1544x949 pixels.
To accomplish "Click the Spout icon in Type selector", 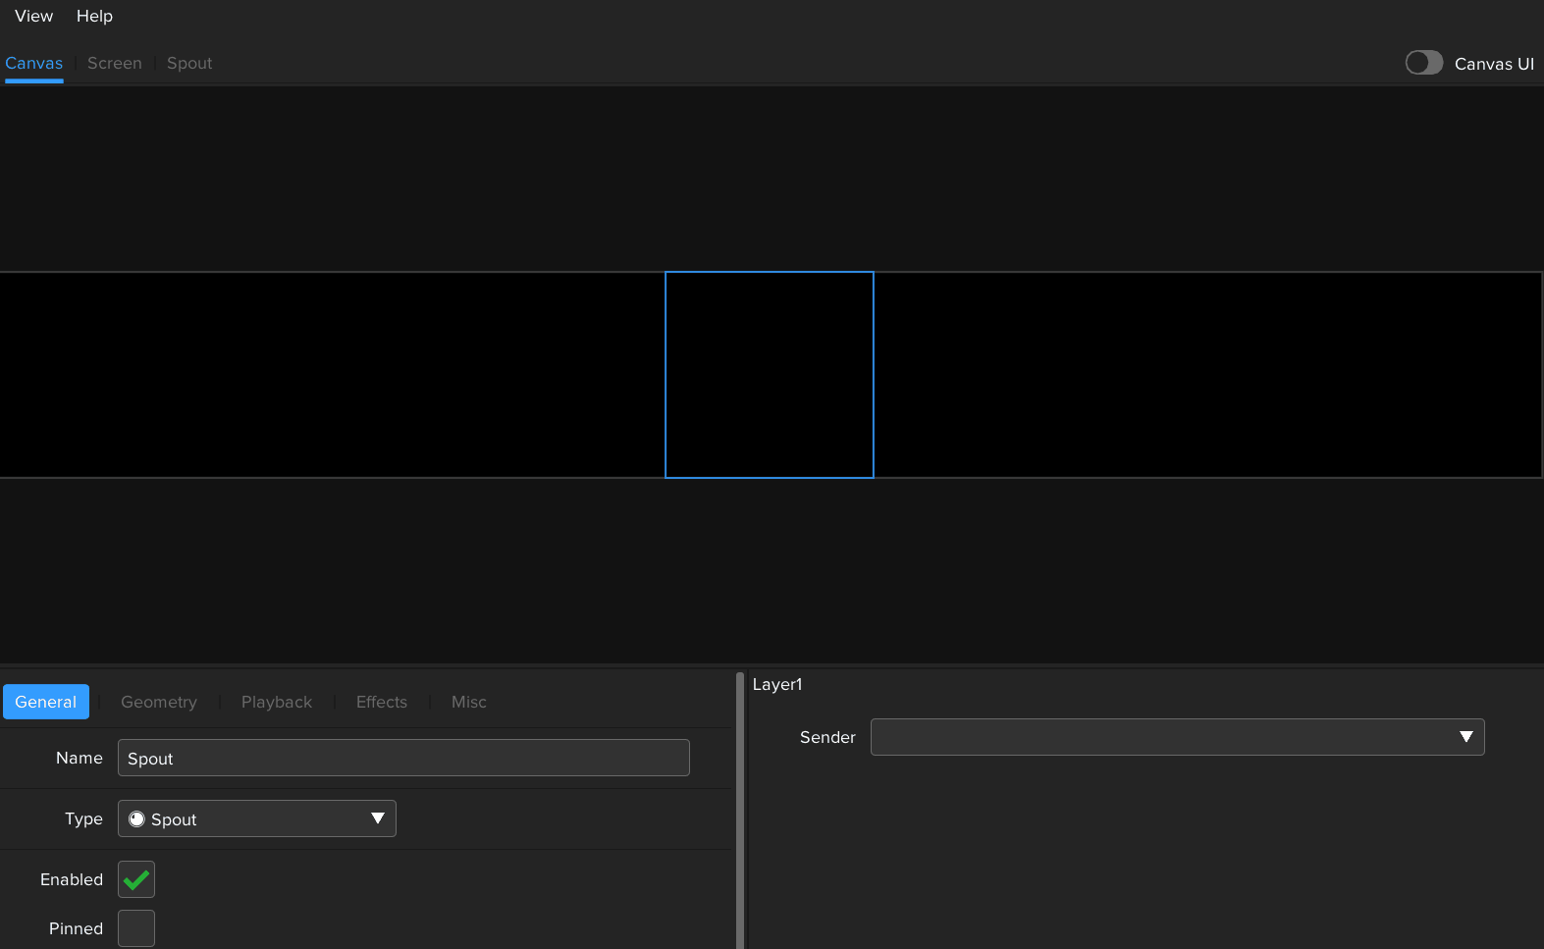I will click(137, 818).
